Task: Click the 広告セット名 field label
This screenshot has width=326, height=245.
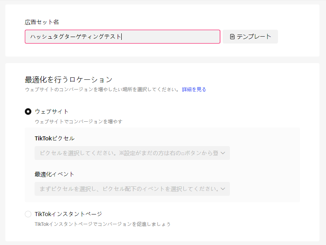Action: coord(42,22)
